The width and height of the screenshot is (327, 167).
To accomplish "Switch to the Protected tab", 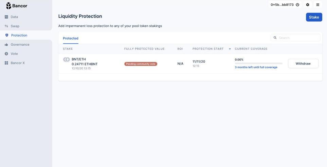I will click(x=71, y=38).
